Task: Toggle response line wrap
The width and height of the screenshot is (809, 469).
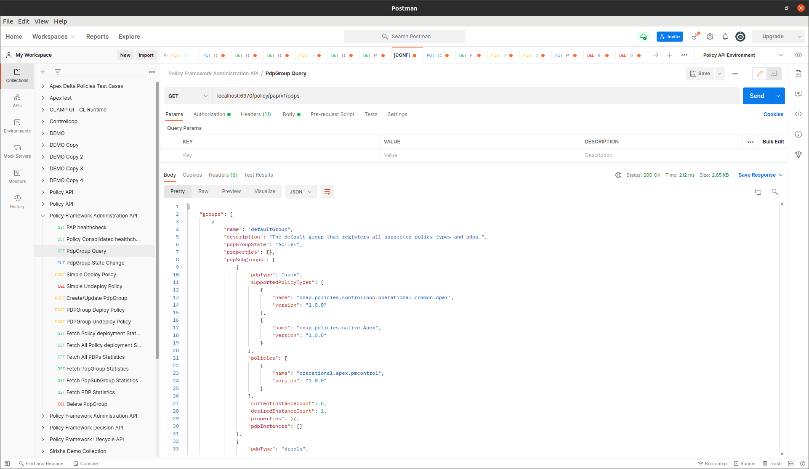Action: coord(327,192)
